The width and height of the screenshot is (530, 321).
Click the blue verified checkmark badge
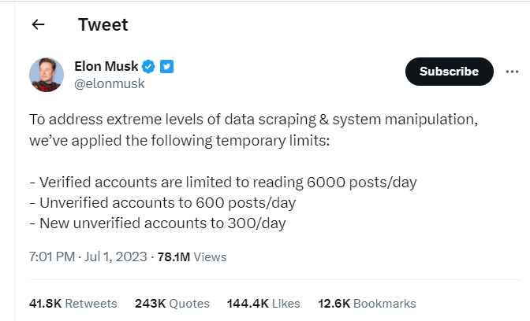pos(148,66)
